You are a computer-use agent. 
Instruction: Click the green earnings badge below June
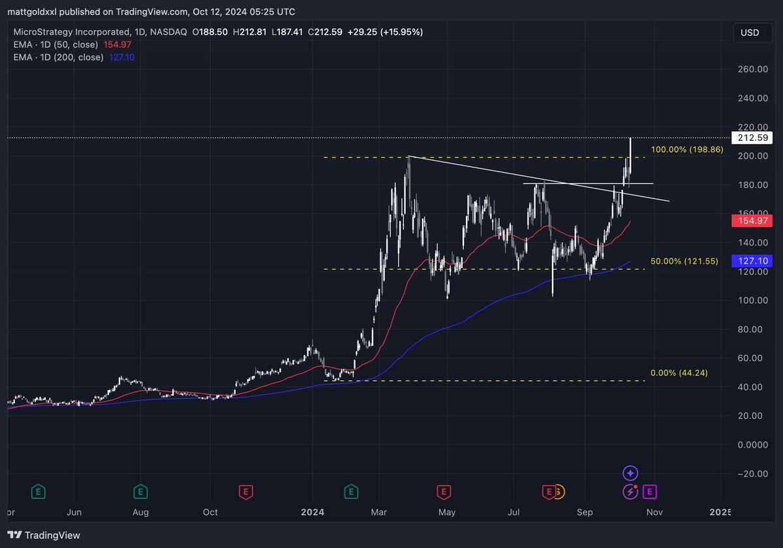click(38, 491)
